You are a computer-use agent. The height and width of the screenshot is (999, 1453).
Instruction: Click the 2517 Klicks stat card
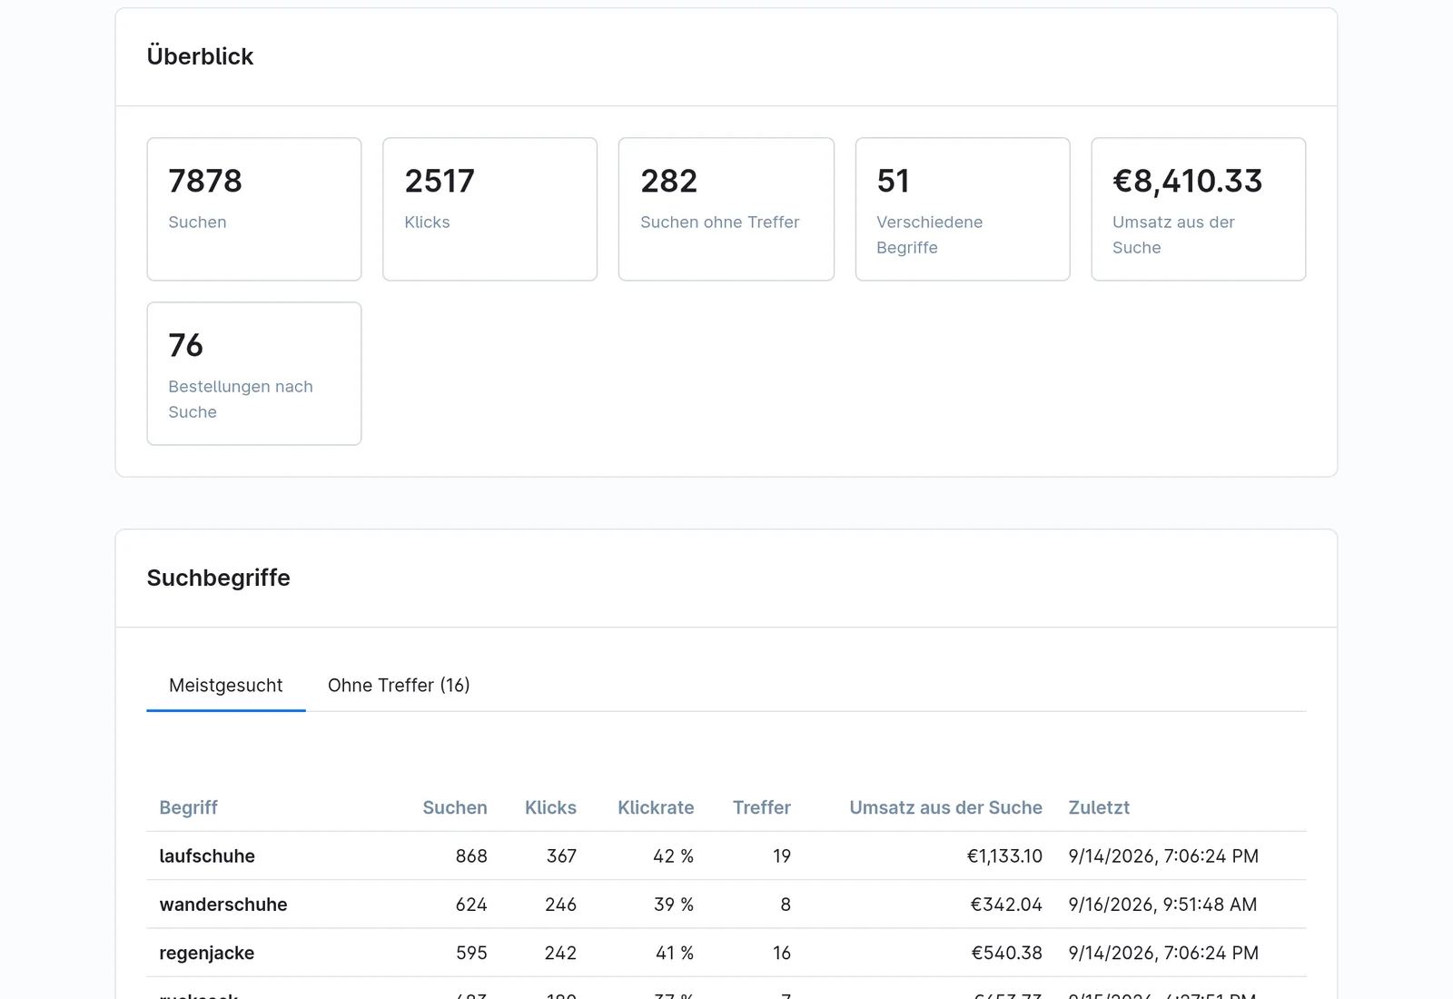point(490,209)
